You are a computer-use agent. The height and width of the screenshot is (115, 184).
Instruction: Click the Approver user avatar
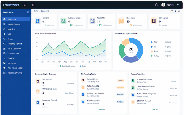163,5
